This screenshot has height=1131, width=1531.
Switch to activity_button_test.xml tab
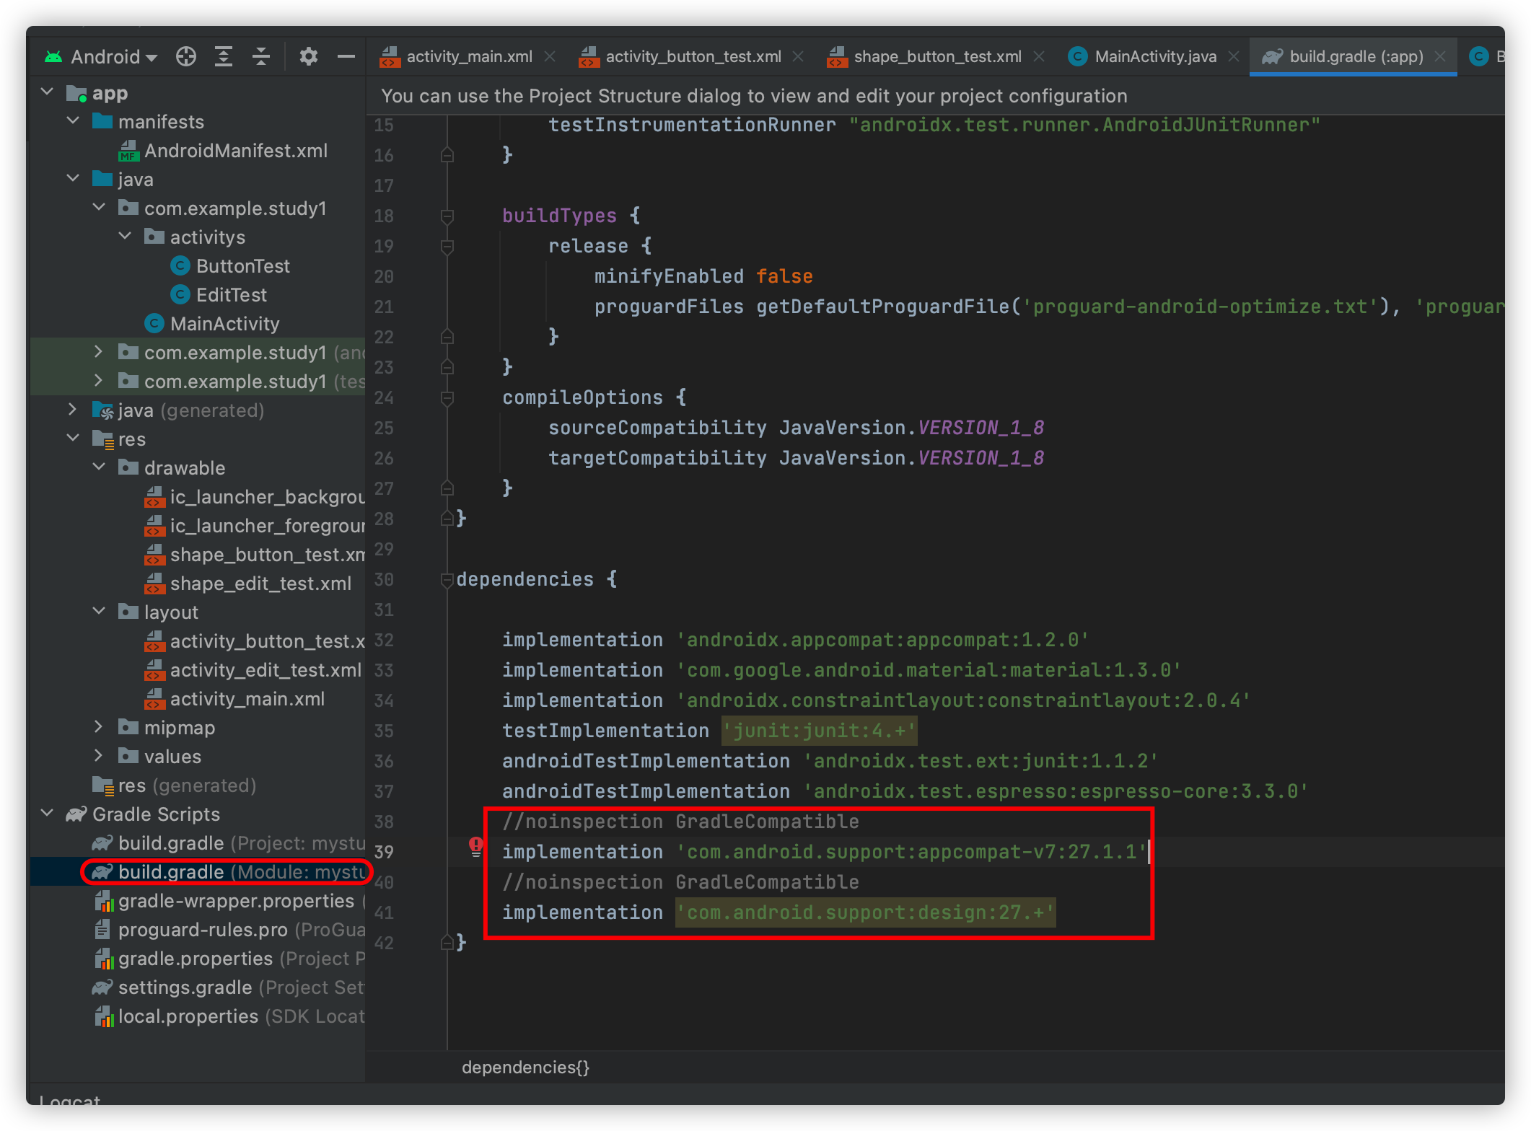pos(693,56)
